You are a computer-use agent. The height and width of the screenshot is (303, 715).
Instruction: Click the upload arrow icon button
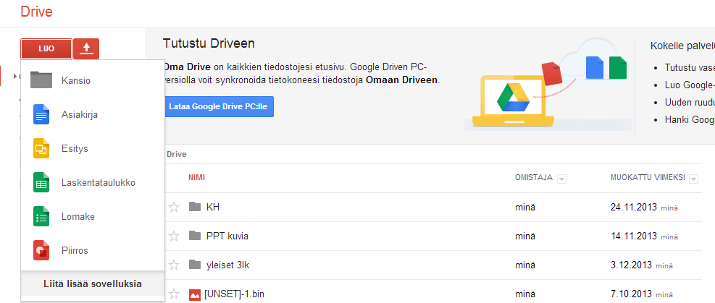click(86, 48)
